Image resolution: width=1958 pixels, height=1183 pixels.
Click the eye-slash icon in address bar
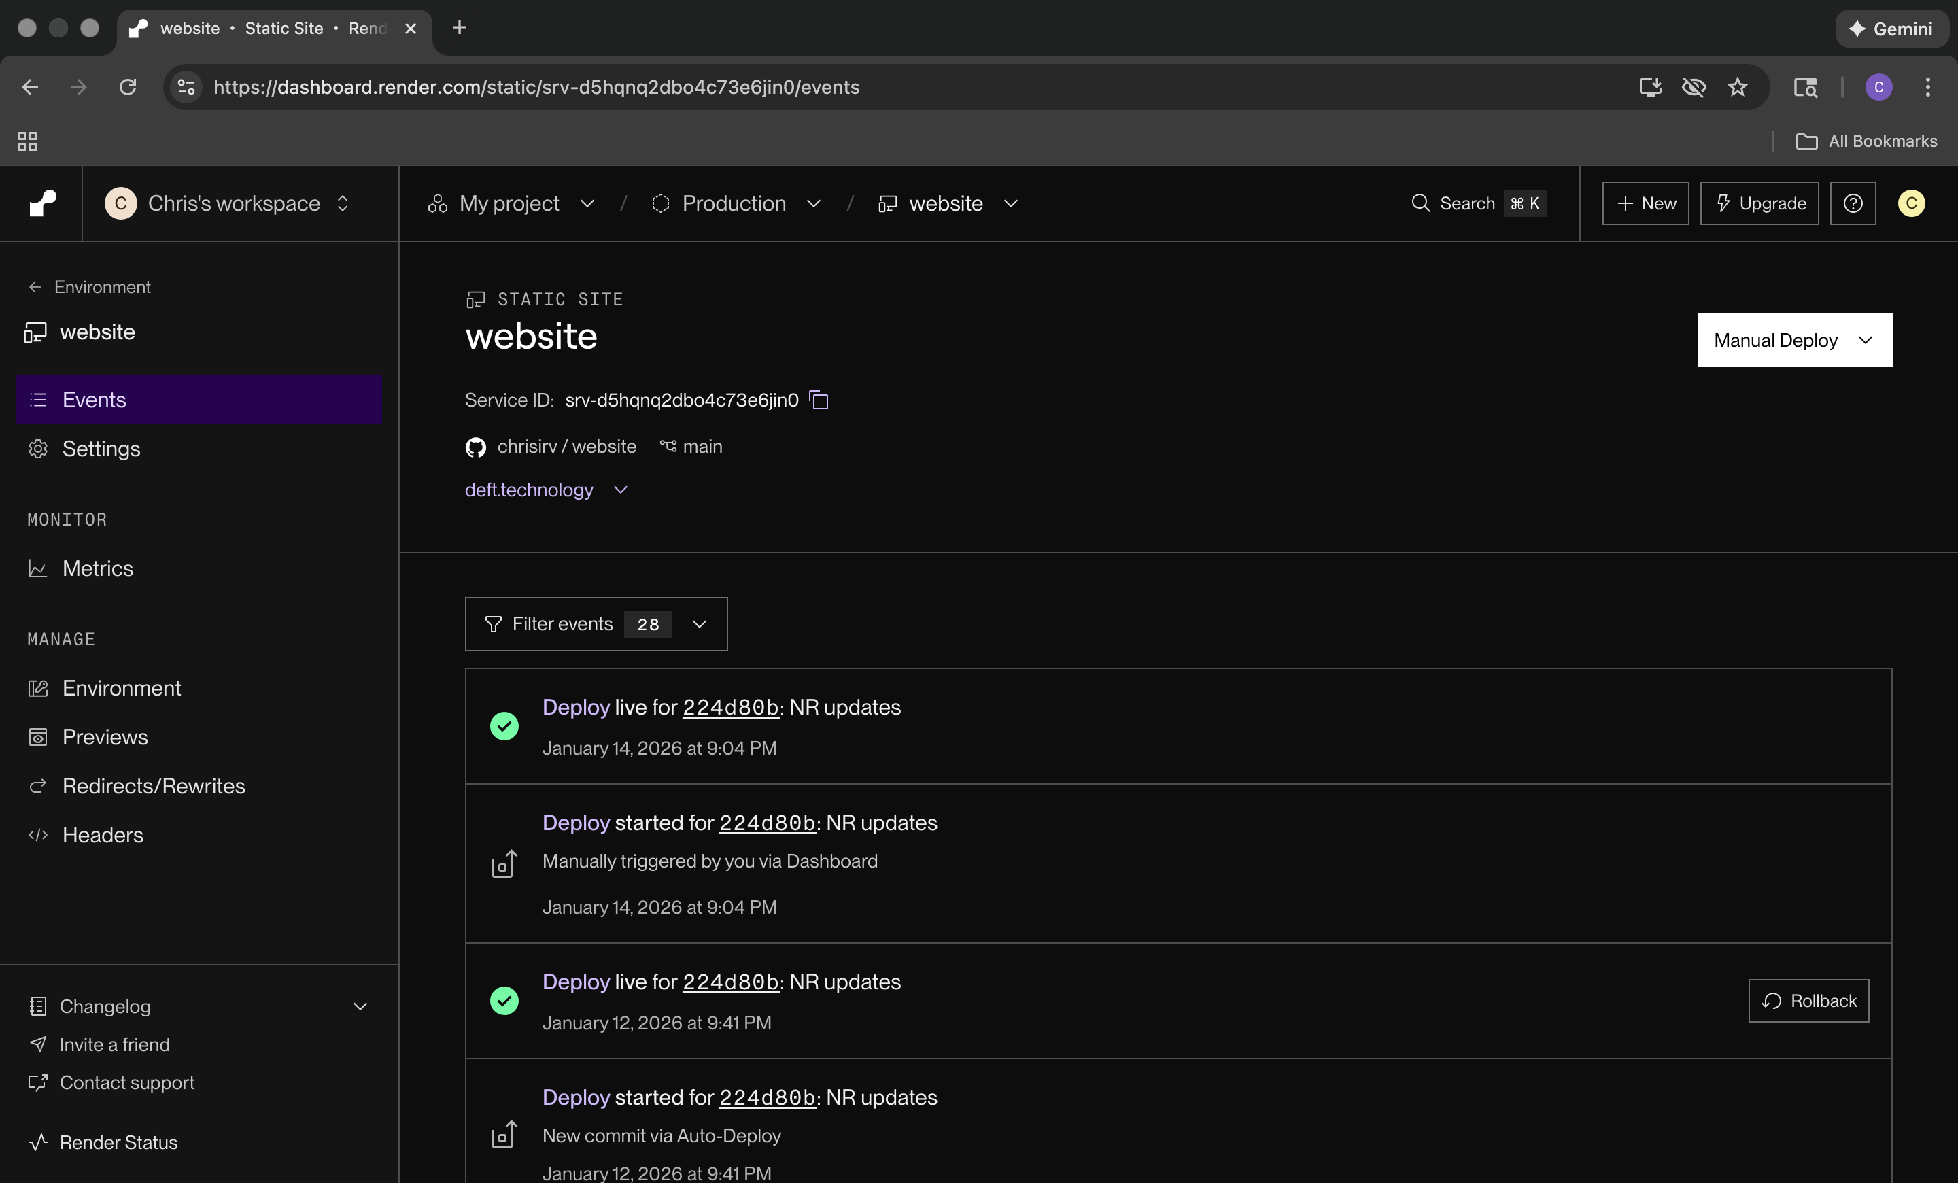pos(1694,86)
